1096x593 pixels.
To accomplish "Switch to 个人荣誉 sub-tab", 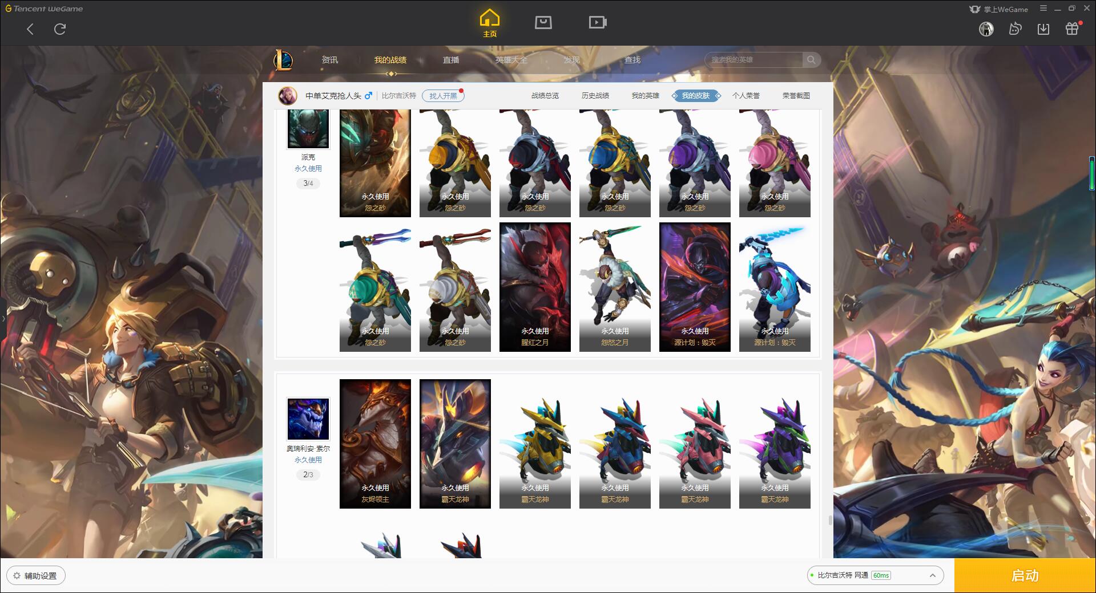I will (746, 96).
